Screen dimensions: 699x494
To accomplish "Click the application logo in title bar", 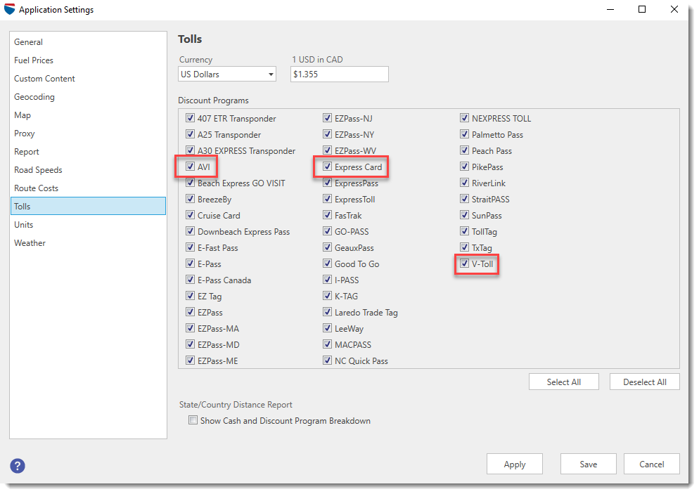I will pyautogui.click(x=9, y=9).
